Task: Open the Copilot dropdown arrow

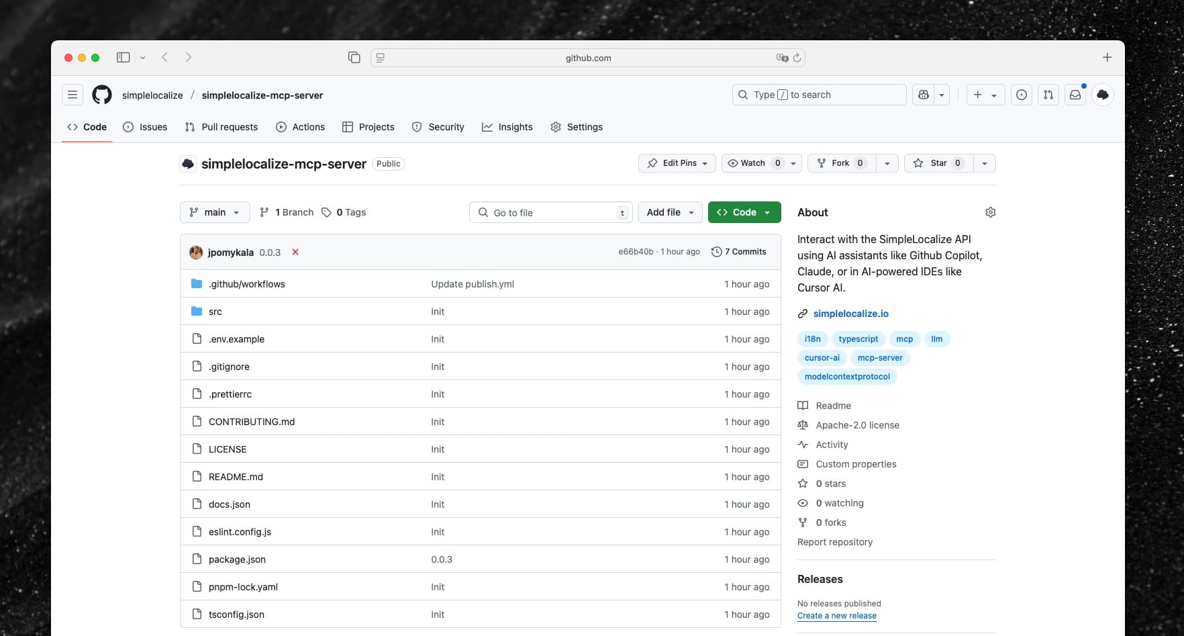Action: pyautogui.click(x=942, y=95)
